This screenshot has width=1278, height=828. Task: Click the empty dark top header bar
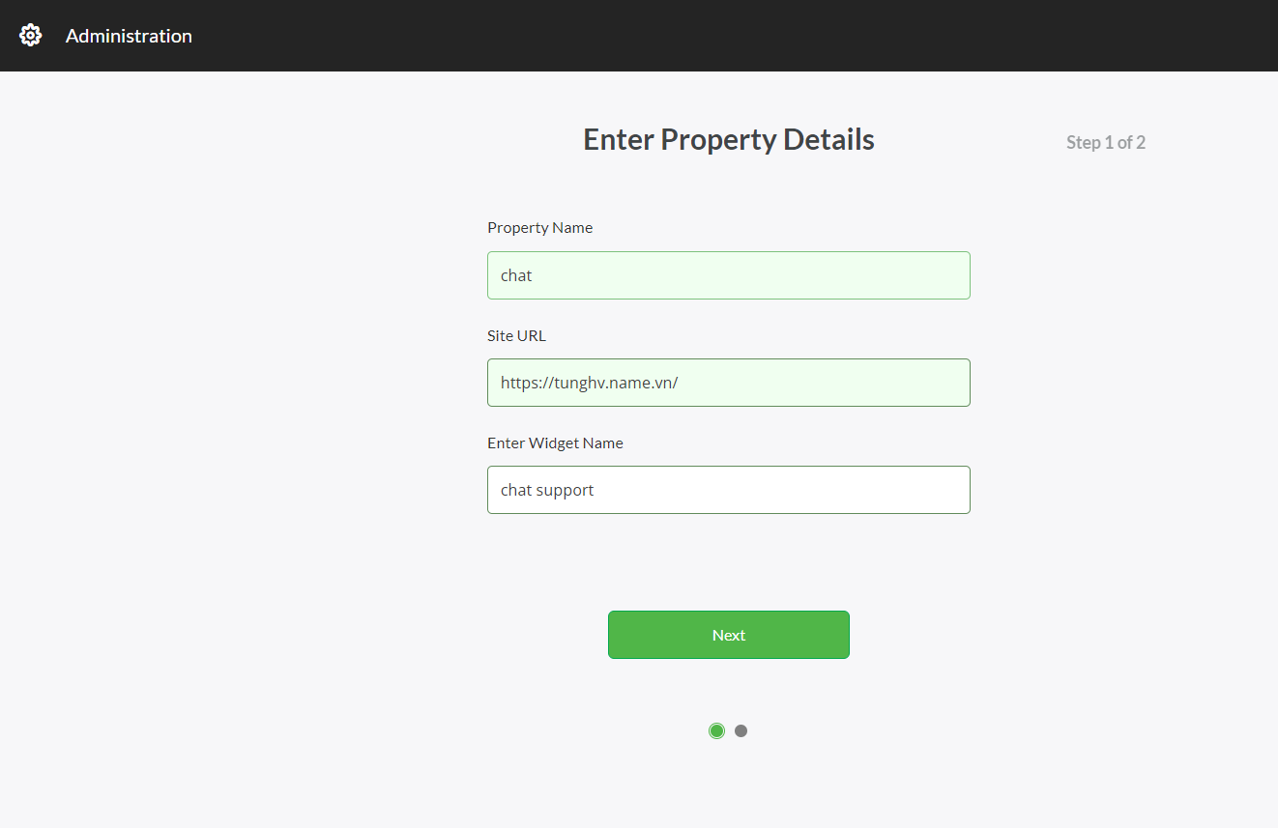tap(735, 36)
